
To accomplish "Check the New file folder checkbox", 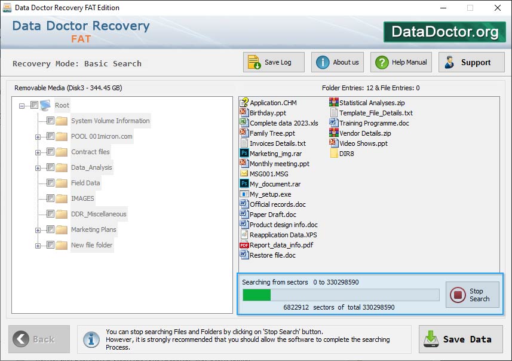I will pyautogui.click(x=50, y=244).
